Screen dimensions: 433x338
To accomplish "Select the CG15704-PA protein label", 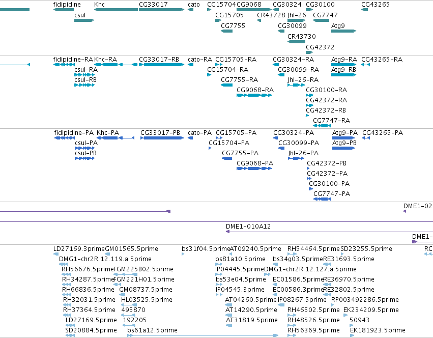I will point(229,143).
